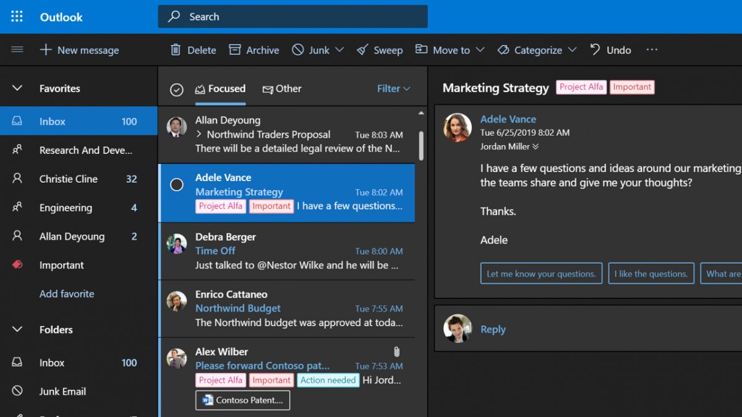This screenshot has height=417, width=742.
Task: Click the Move to folder icon
Action: point(421,49)
